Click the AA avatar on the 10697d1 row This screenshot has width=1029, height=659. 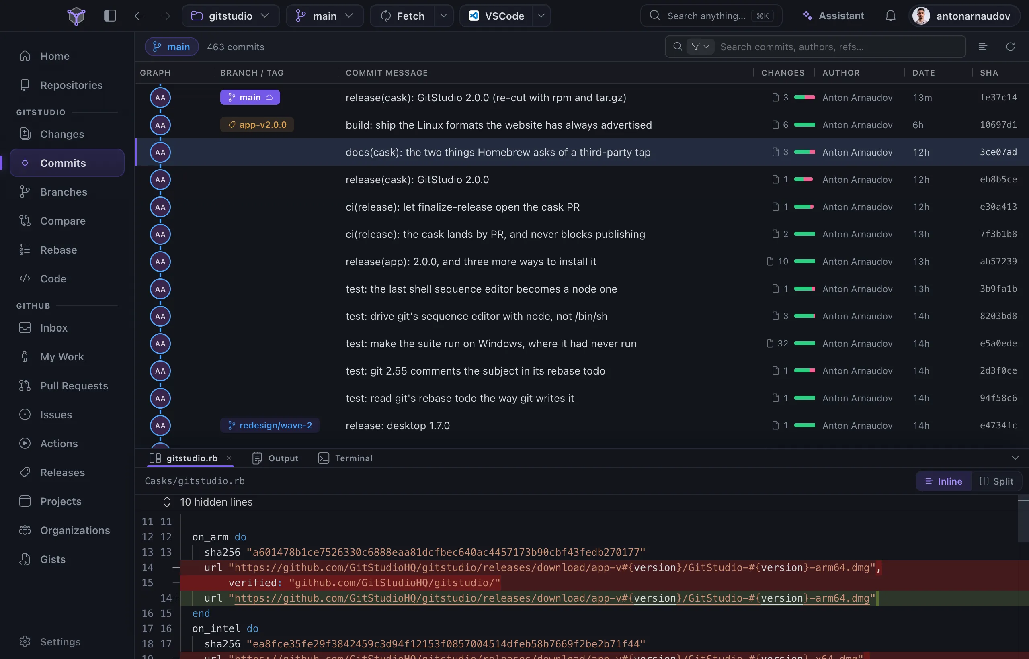pyautogui.click(x=160, y=125)
